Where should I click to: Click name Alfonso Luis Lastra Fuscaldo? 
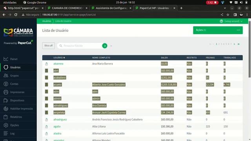click(x=108, y=134)
